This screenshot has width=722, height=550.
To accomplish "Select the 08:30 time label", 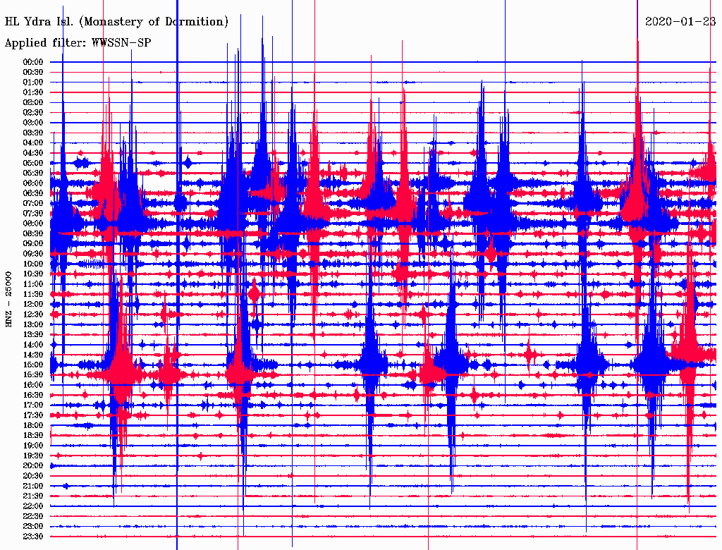I will tap(33, 233).
